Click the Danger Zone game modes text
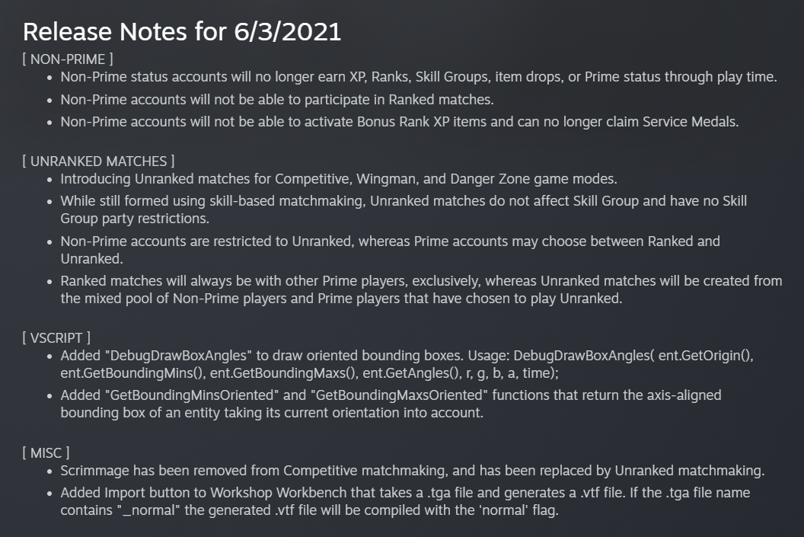Image resolution: width=804 pixels, height=537 pixels. pos(533,179)
